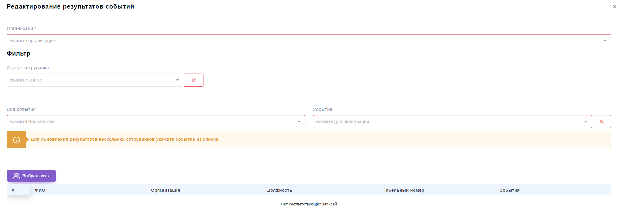The width and height of the screenshot is (619, 221).
Task: Clear the Событие filter with red X
Action: pyautogui.click(x=601, y=122)
